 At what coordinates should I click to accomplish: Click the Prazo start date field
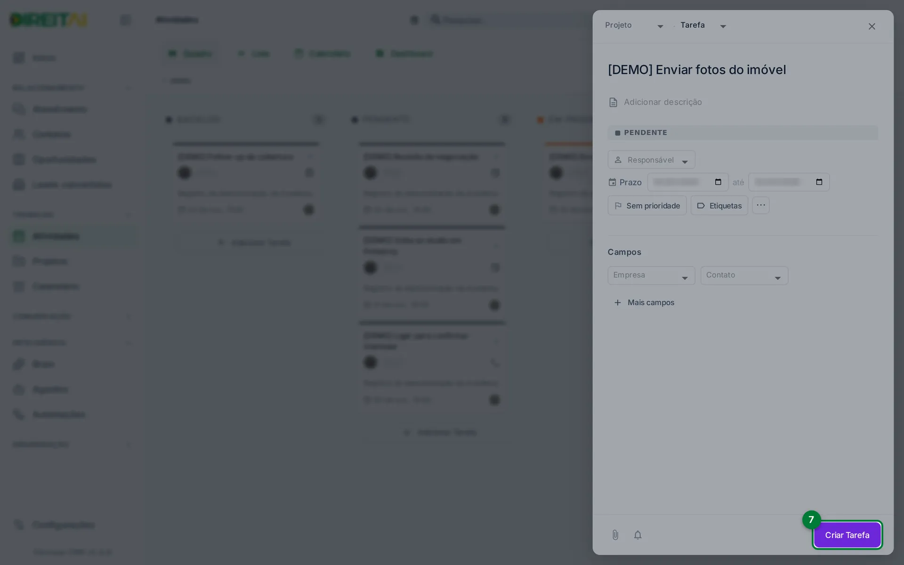pyautogui.click(x=688, y=182)
